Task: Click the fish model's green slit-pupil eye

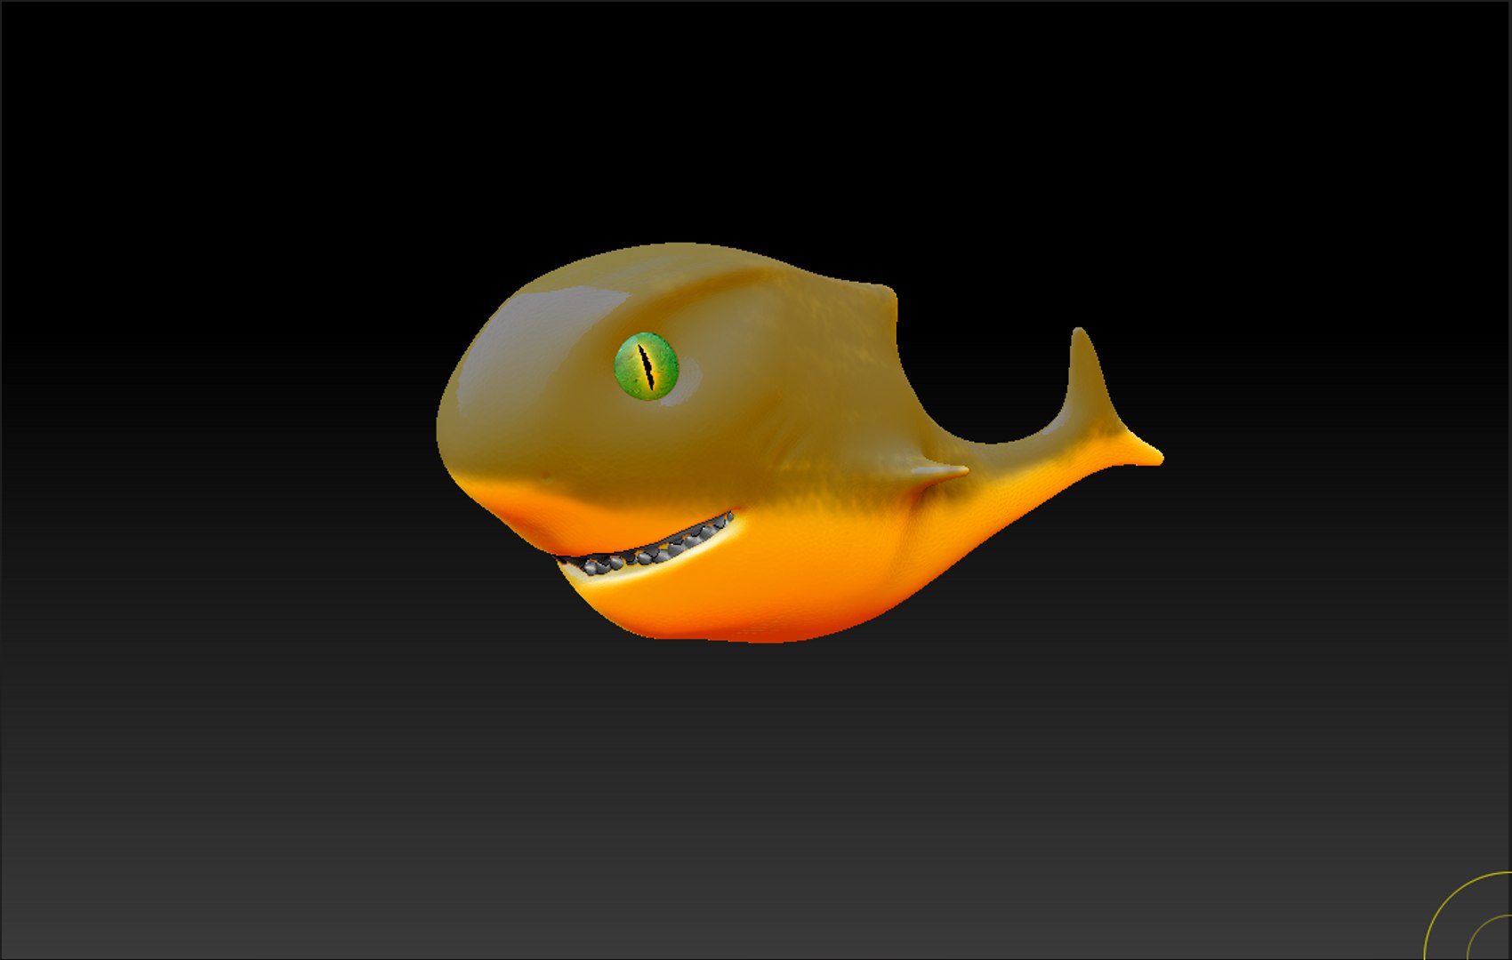Action: [x=647, y=366]
